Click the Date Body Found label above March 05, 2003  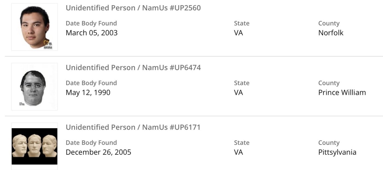[91, 24]
